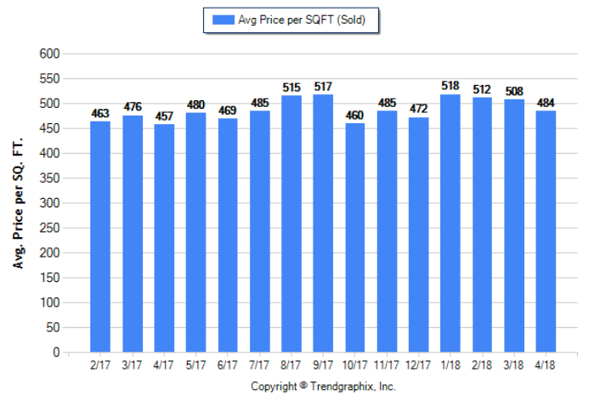Click the 515 data label
Image resolution: width=594 pixels, height=401 pixels.
pyautogui.click(x=291, y=88)
